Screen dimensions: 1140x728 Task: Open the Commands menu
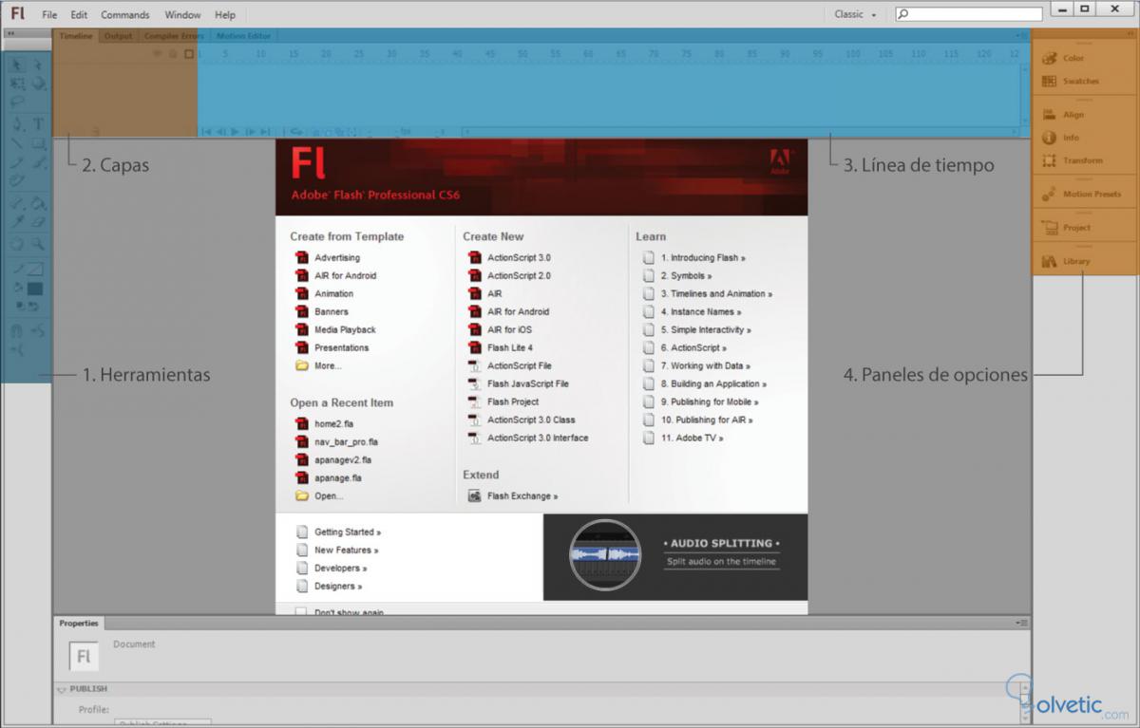pyautogui.click(x=125, y=14)
